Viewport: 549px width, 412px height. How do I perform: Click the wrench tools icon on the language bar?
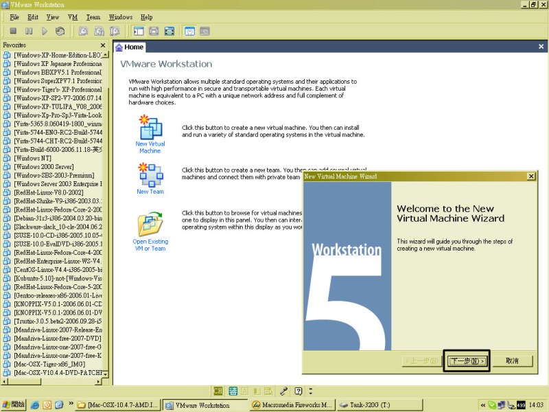pos(283,391)
